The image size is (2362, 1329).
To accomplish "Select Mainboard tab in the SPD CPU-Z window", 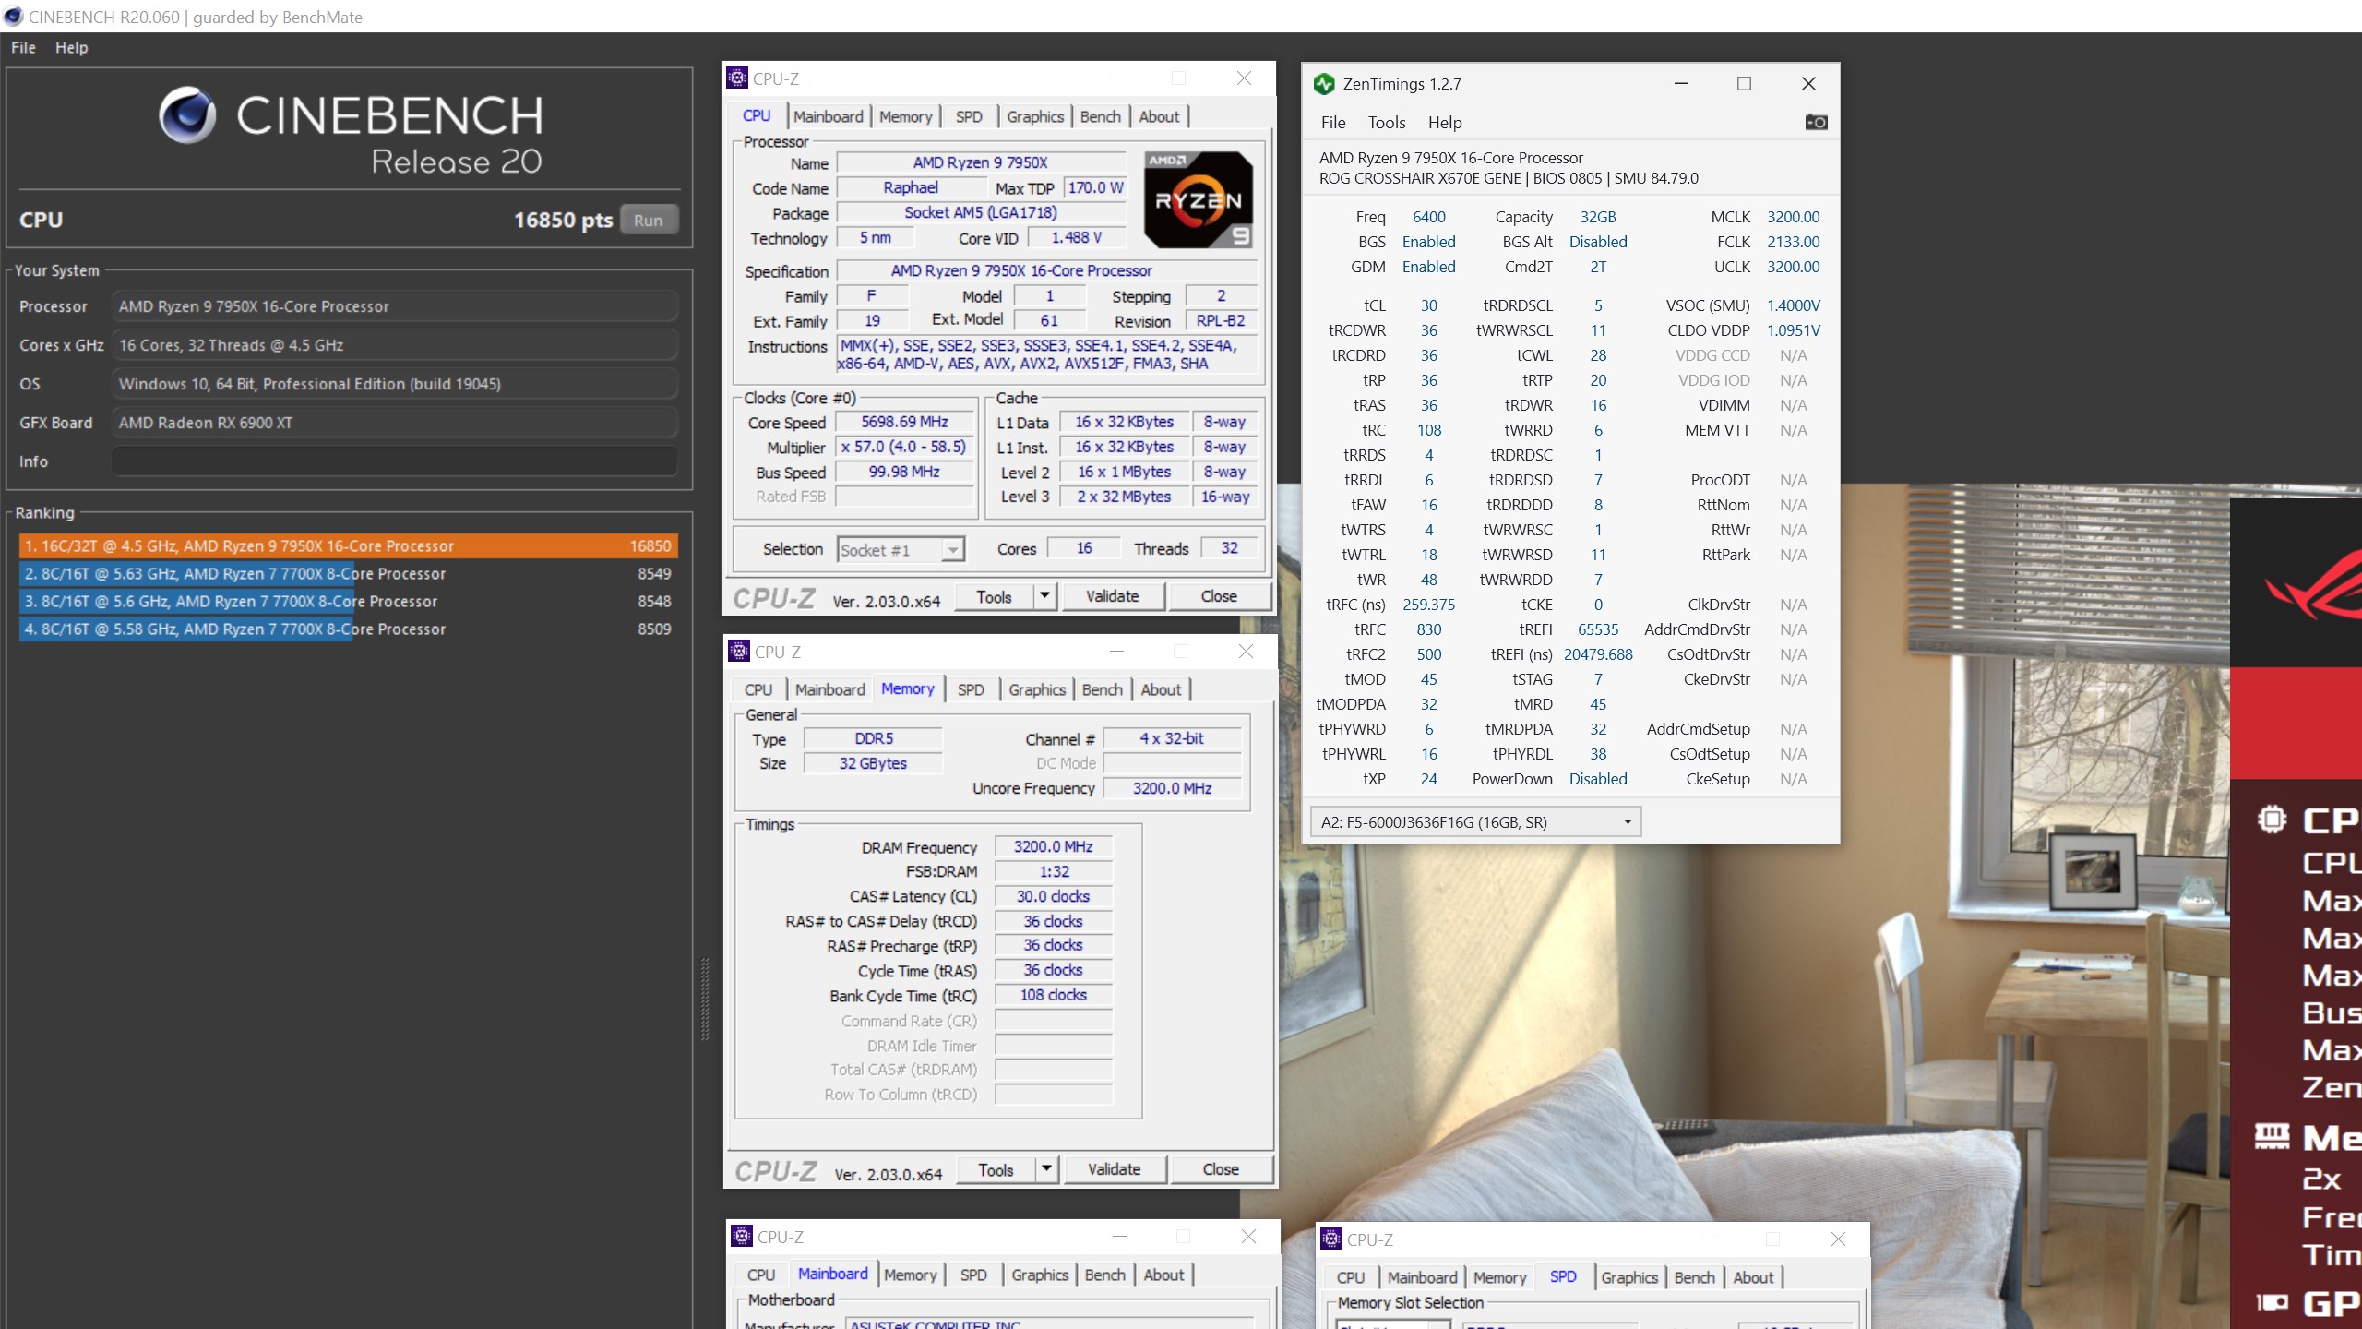I will pyautogui.click(x=1422, y=1277).
